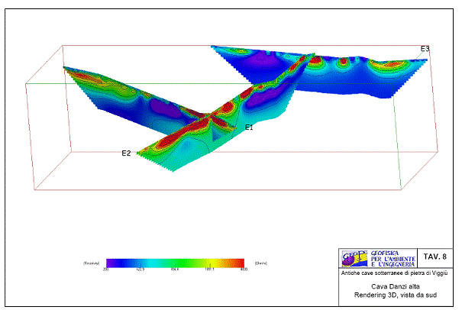Screen dimensions: 462x310
Task: Click the E1 profile label
Action: point(249,128)
